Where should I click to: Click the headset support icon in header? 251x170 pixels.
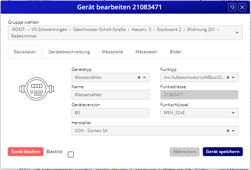[x=232, y=7]
